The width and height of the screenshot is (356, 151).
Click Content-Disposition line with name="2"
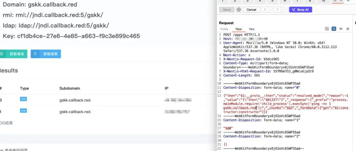pyautogui.click(x=261, y=136)
